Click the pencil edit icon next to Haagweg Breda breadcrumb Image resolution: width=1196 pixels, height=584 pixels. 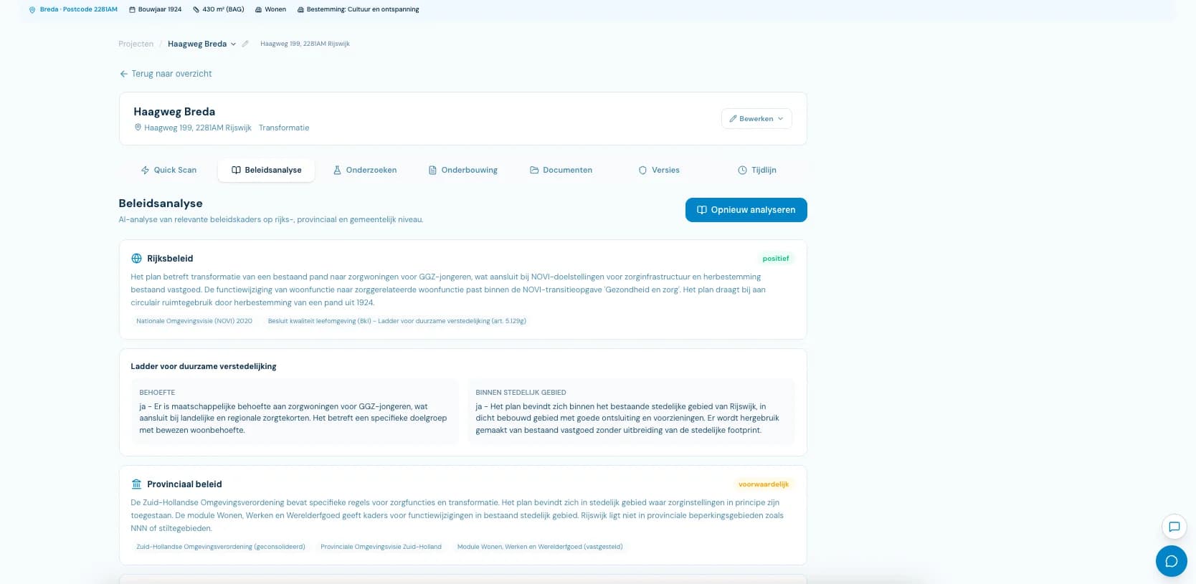pos(245,44)
